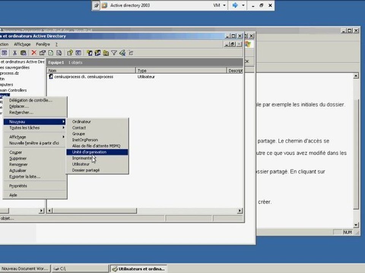This screenshot has width=365, height=273.
Task: Select Unité d'organisation in Nouveau submenu
Action: [97, 152]
